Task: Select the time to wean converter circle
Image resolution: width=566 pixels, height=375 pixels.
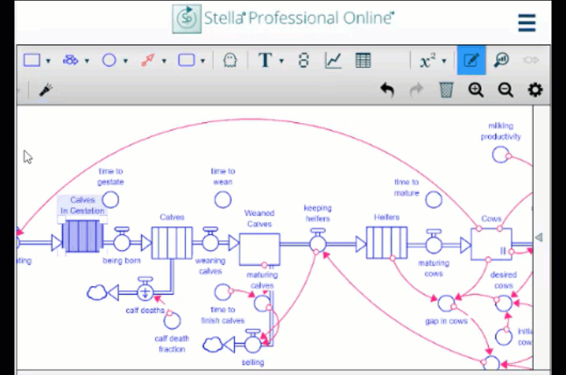Action: coord(223,200)
